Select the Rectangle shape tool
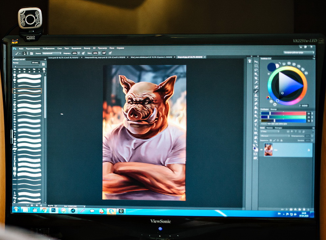Screen dimensions: 326x240 [x=256, y=133]
